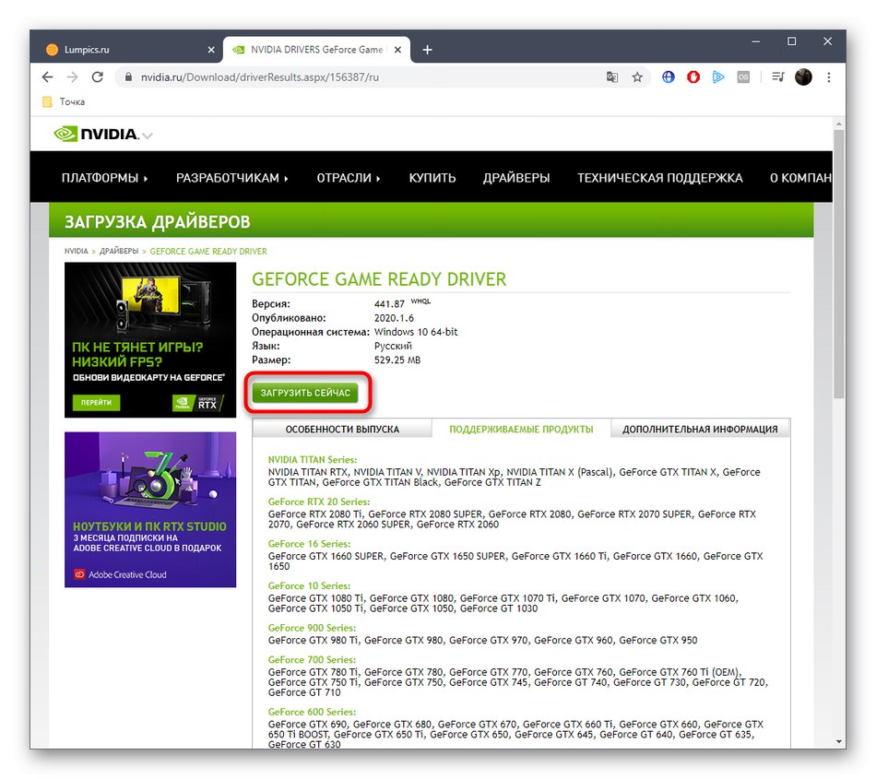
Task: Switch to ОСОБЕННОСТИ ВЫПУСКА tab
Action: [x=342, y=429]
